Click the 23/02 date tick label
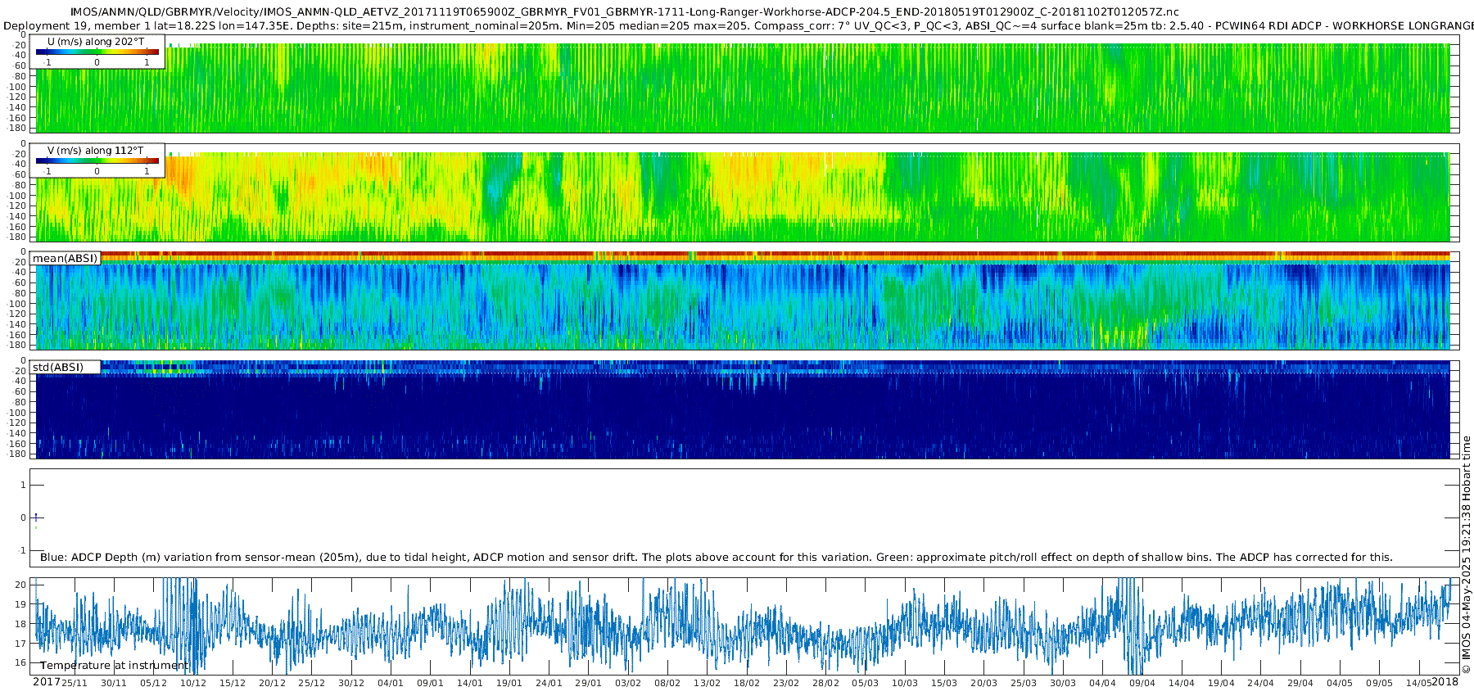Screen dimensions: 1474x696 786,683
